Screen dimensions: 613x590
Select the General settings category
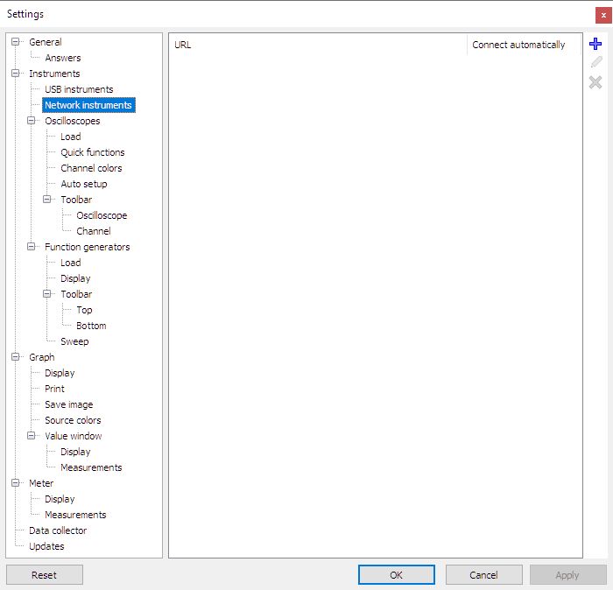coord(46,42)
